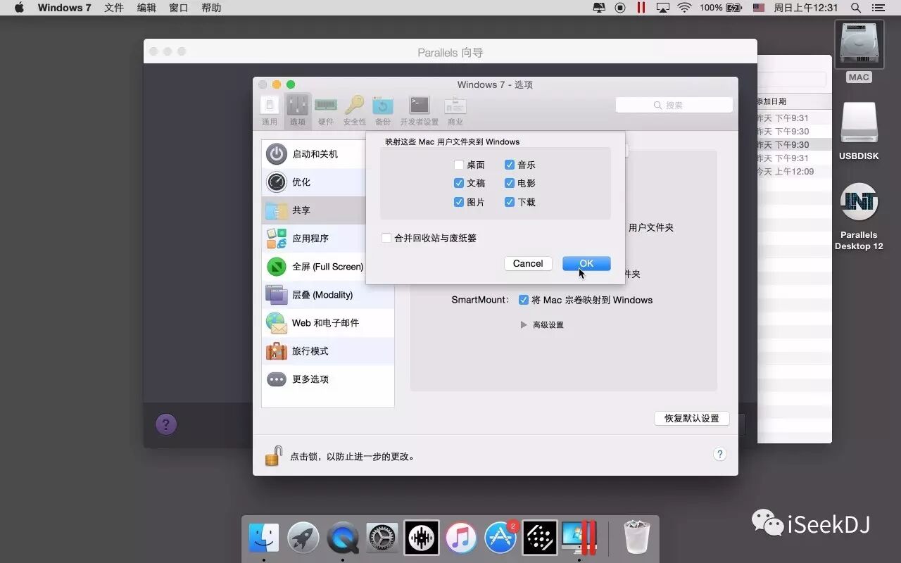Enable the 桌面 (Desktop) folder checkbox
901x563 pixels.
point(459,165)
